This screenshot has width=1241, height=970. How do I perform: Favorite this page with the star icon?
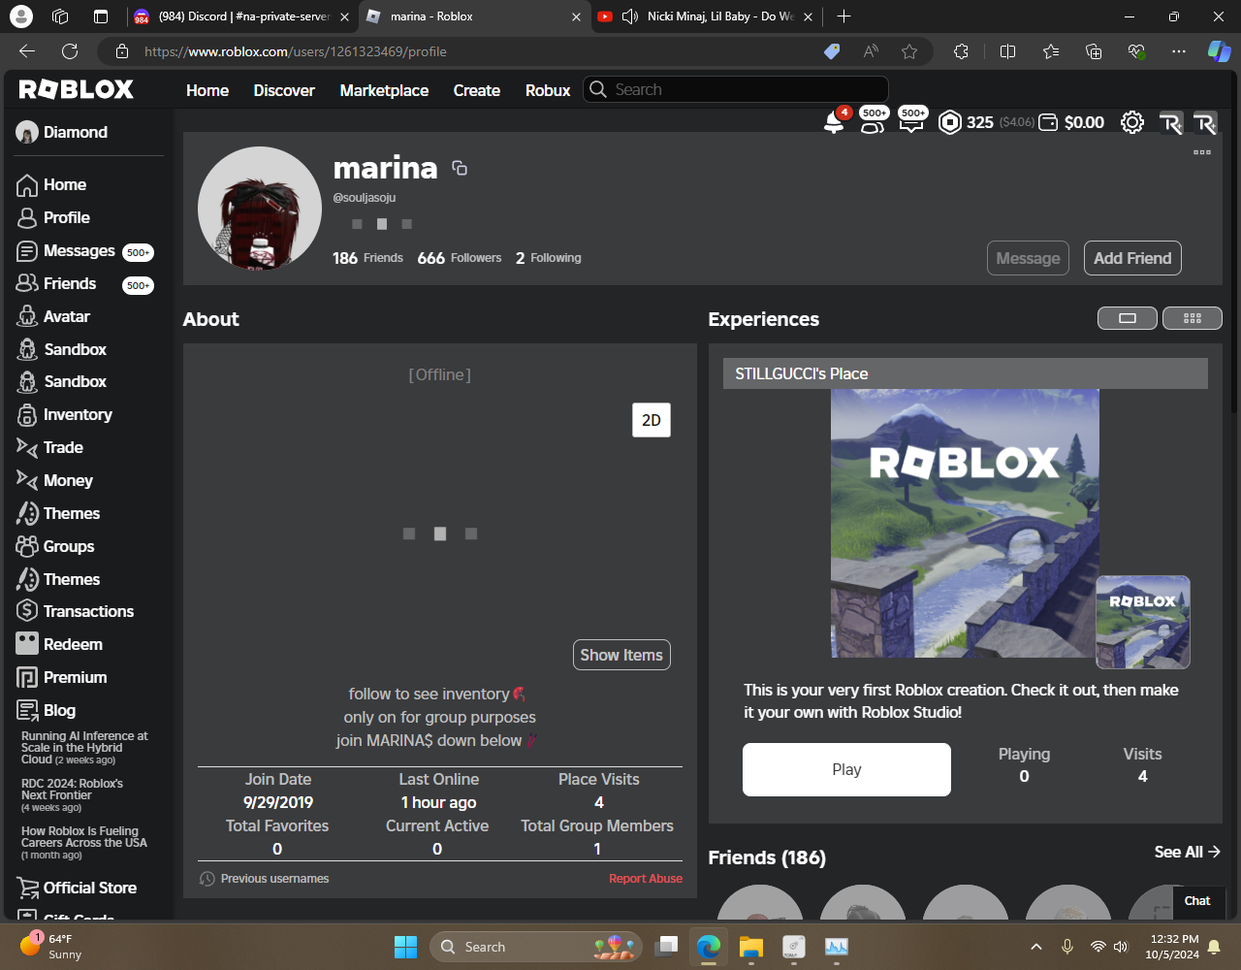[909, 51]
